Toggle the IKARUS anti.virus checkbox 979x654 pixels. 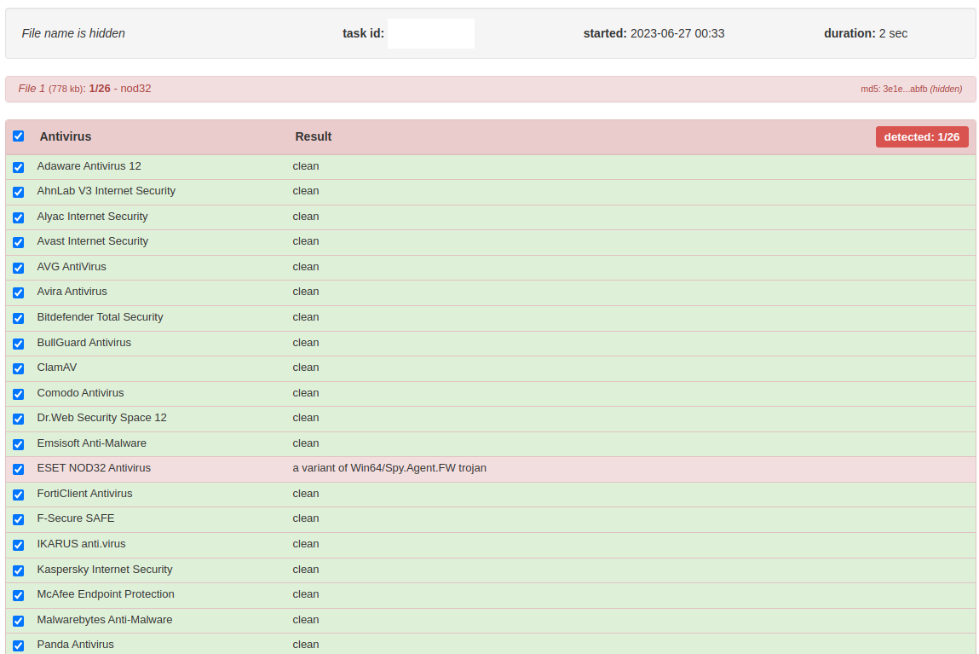[x=19, y=546]
